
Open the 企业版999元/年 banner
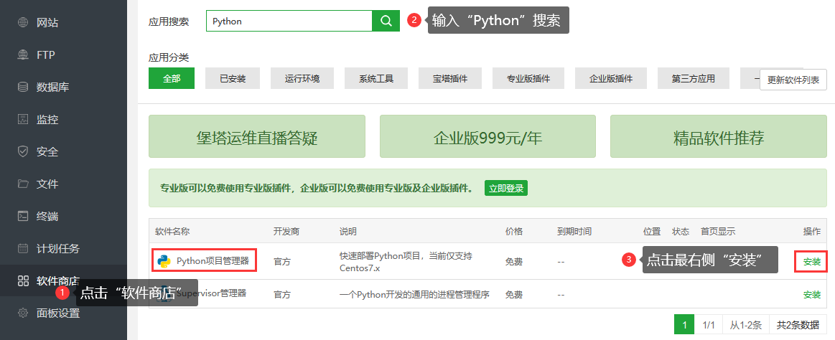pos(488,137)
